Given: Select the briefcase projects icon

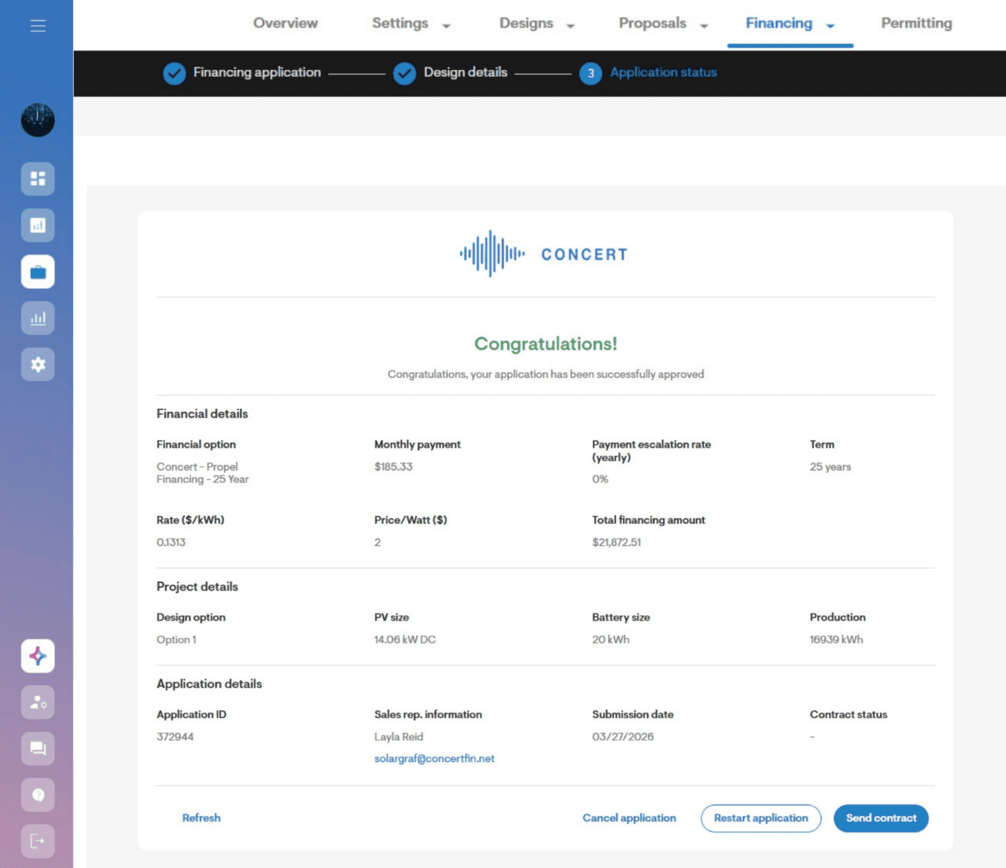Looking at the screenshot, I should 38,272.
